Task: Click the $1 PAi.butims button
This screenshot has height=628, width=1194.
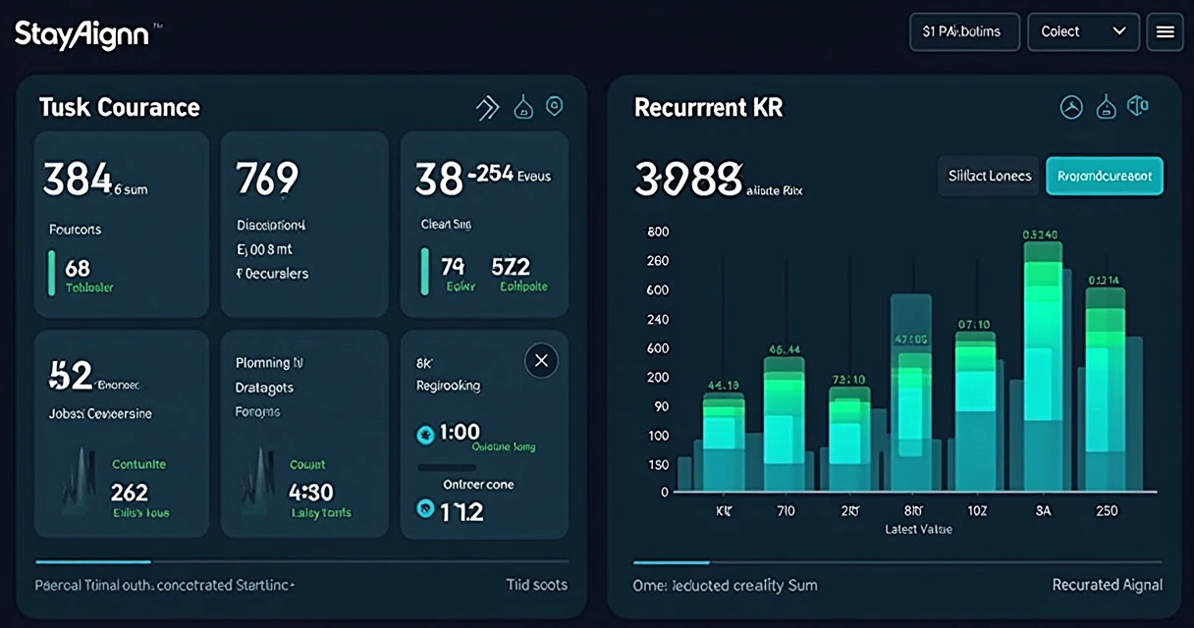Action: coord(964,31)
